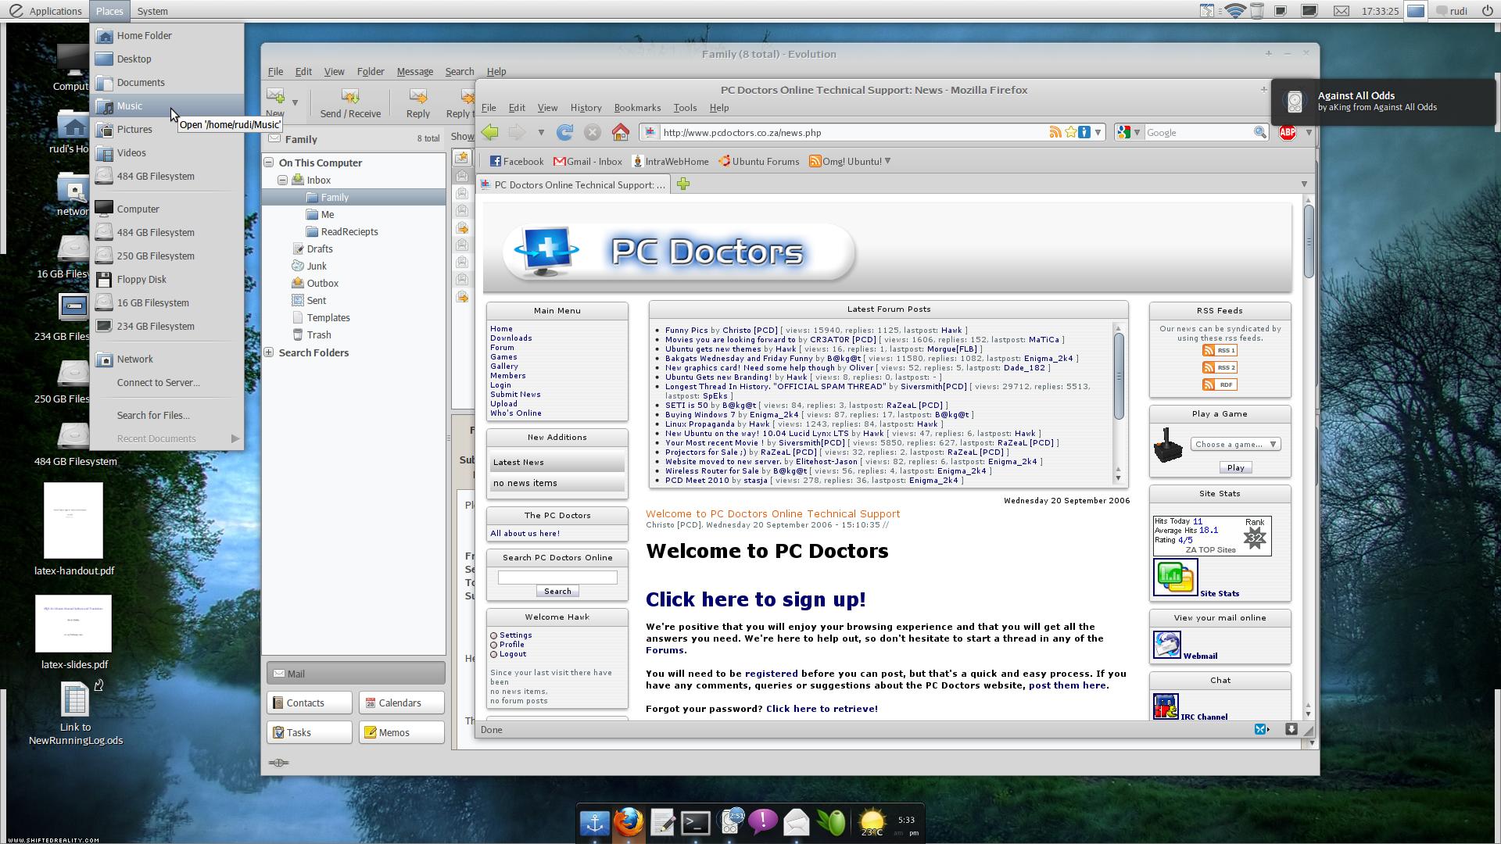Screen dimensions: 1501x844
Task: Launch Terminal from the dock
Action: click(695, 822)
